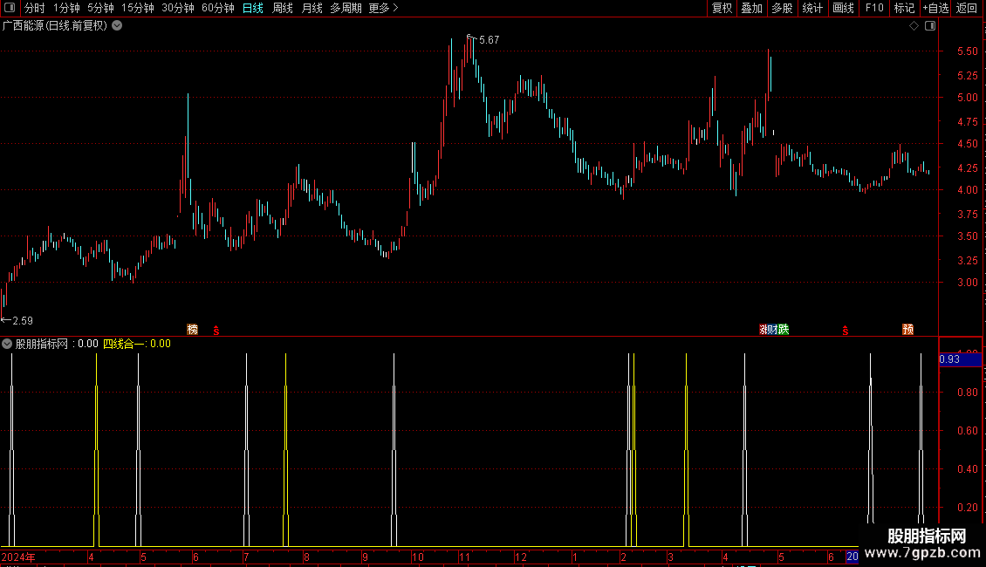Click the red S marker near June
Image resolution: width=986 pixels, height=567 pixels.
216,330
